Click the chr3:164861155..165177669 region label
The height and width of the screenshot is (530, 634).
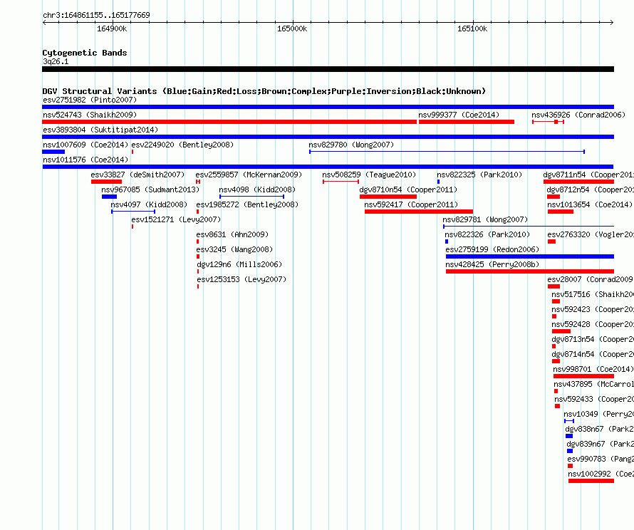click(96, 15)
